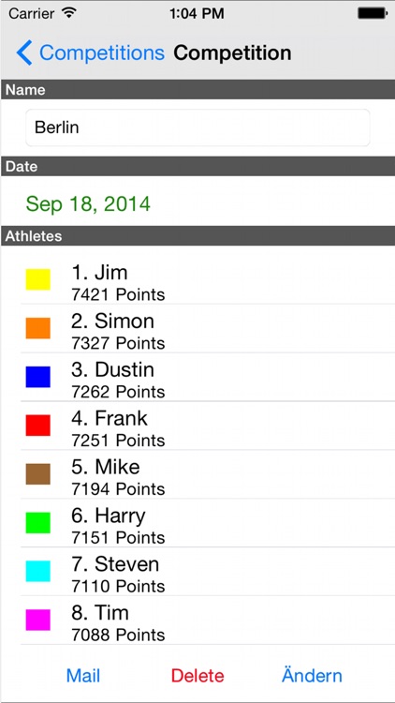Viewport: 395px width, 703px height.
Task: Select Tim's magenta color swatch
Action: (x=38, y=621)
